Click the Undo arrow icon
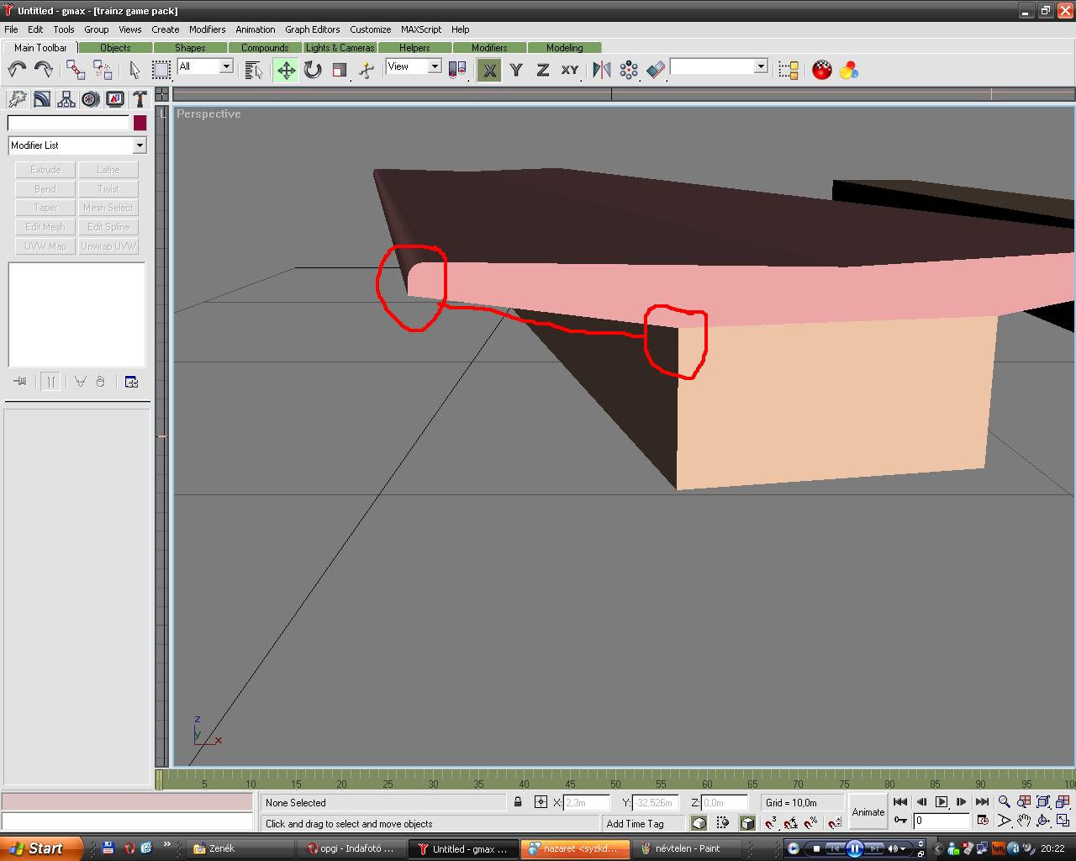The width and height of the screenshot is (1076, 861). (x=17, y=71)
